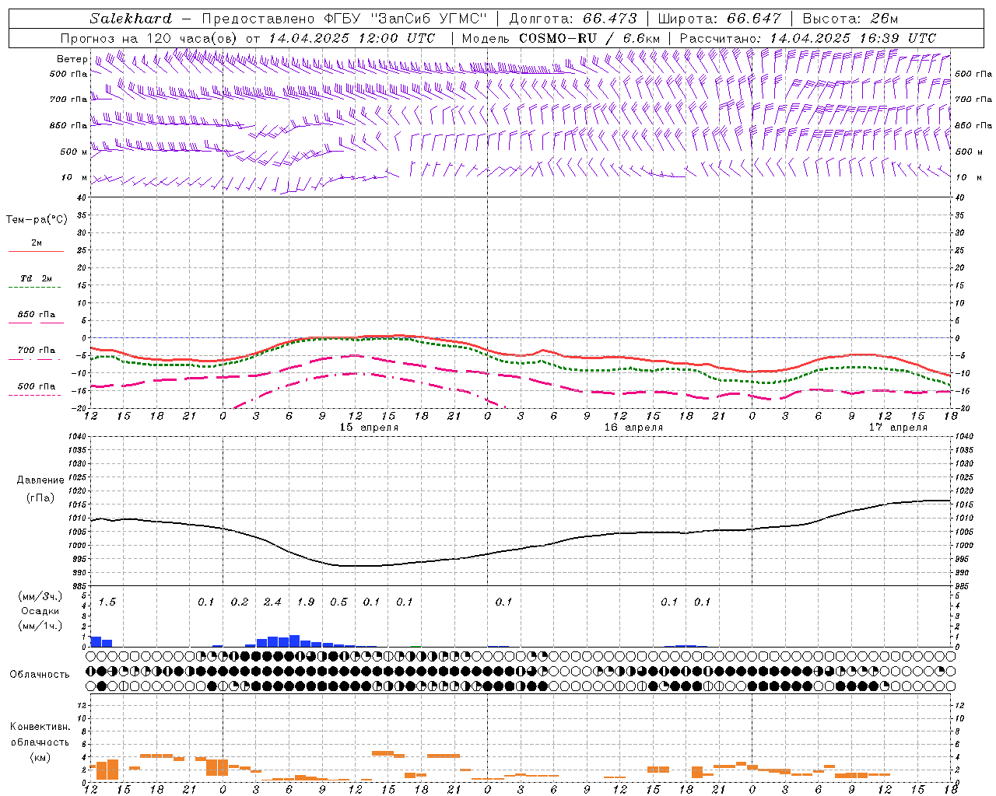Click the "15 апреля" date label
Viewport: 996px width, 796px height.
pos(369,428)
